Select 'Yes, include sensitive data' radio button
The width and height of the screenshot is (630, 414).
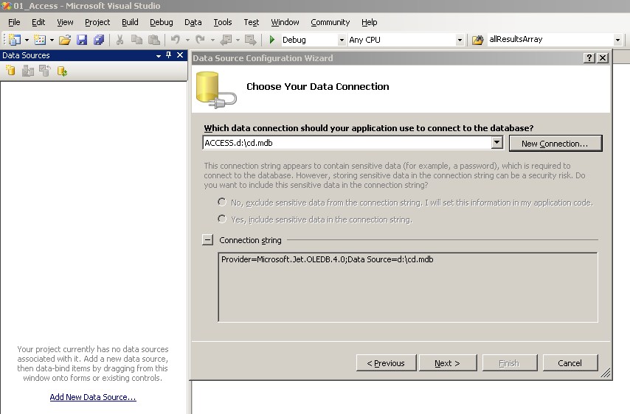click(x=222, y=219)
